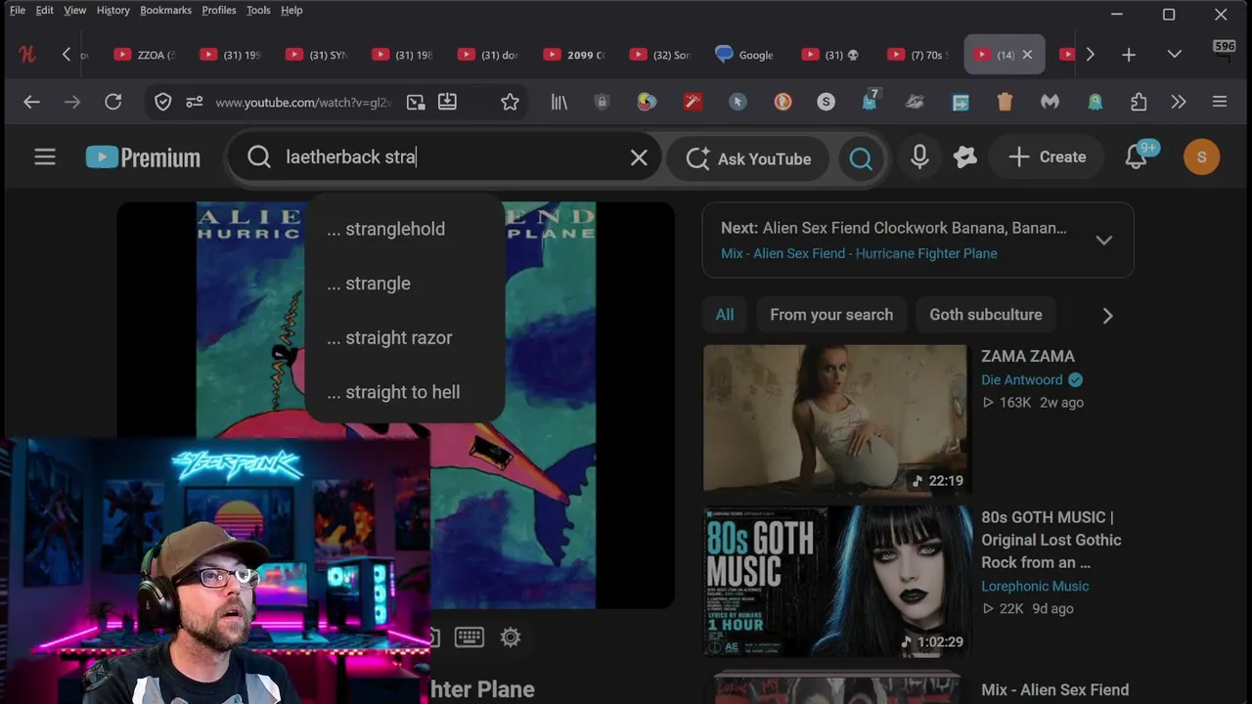The width and height of the screenshot is (1252, 704).
Task: Open the extensions puzzle-piece menu
Action: click(1139, 102)
